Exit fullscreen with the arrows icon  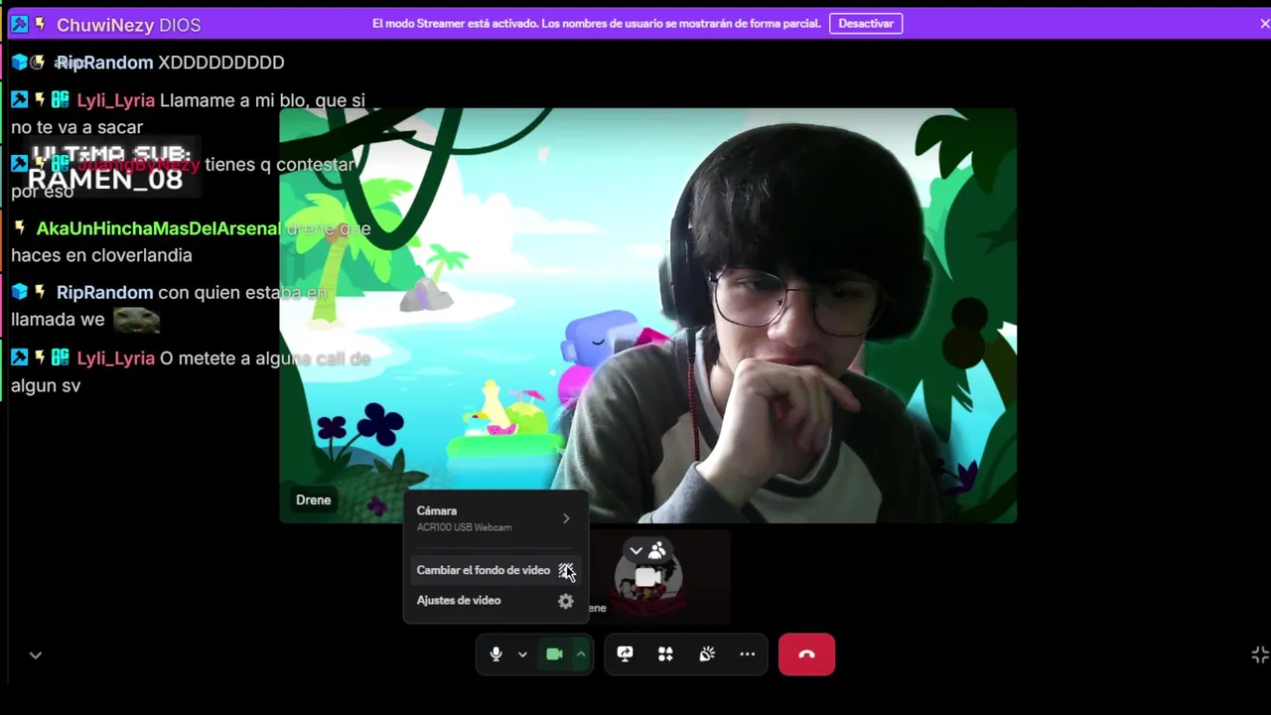pos(1260,654)
